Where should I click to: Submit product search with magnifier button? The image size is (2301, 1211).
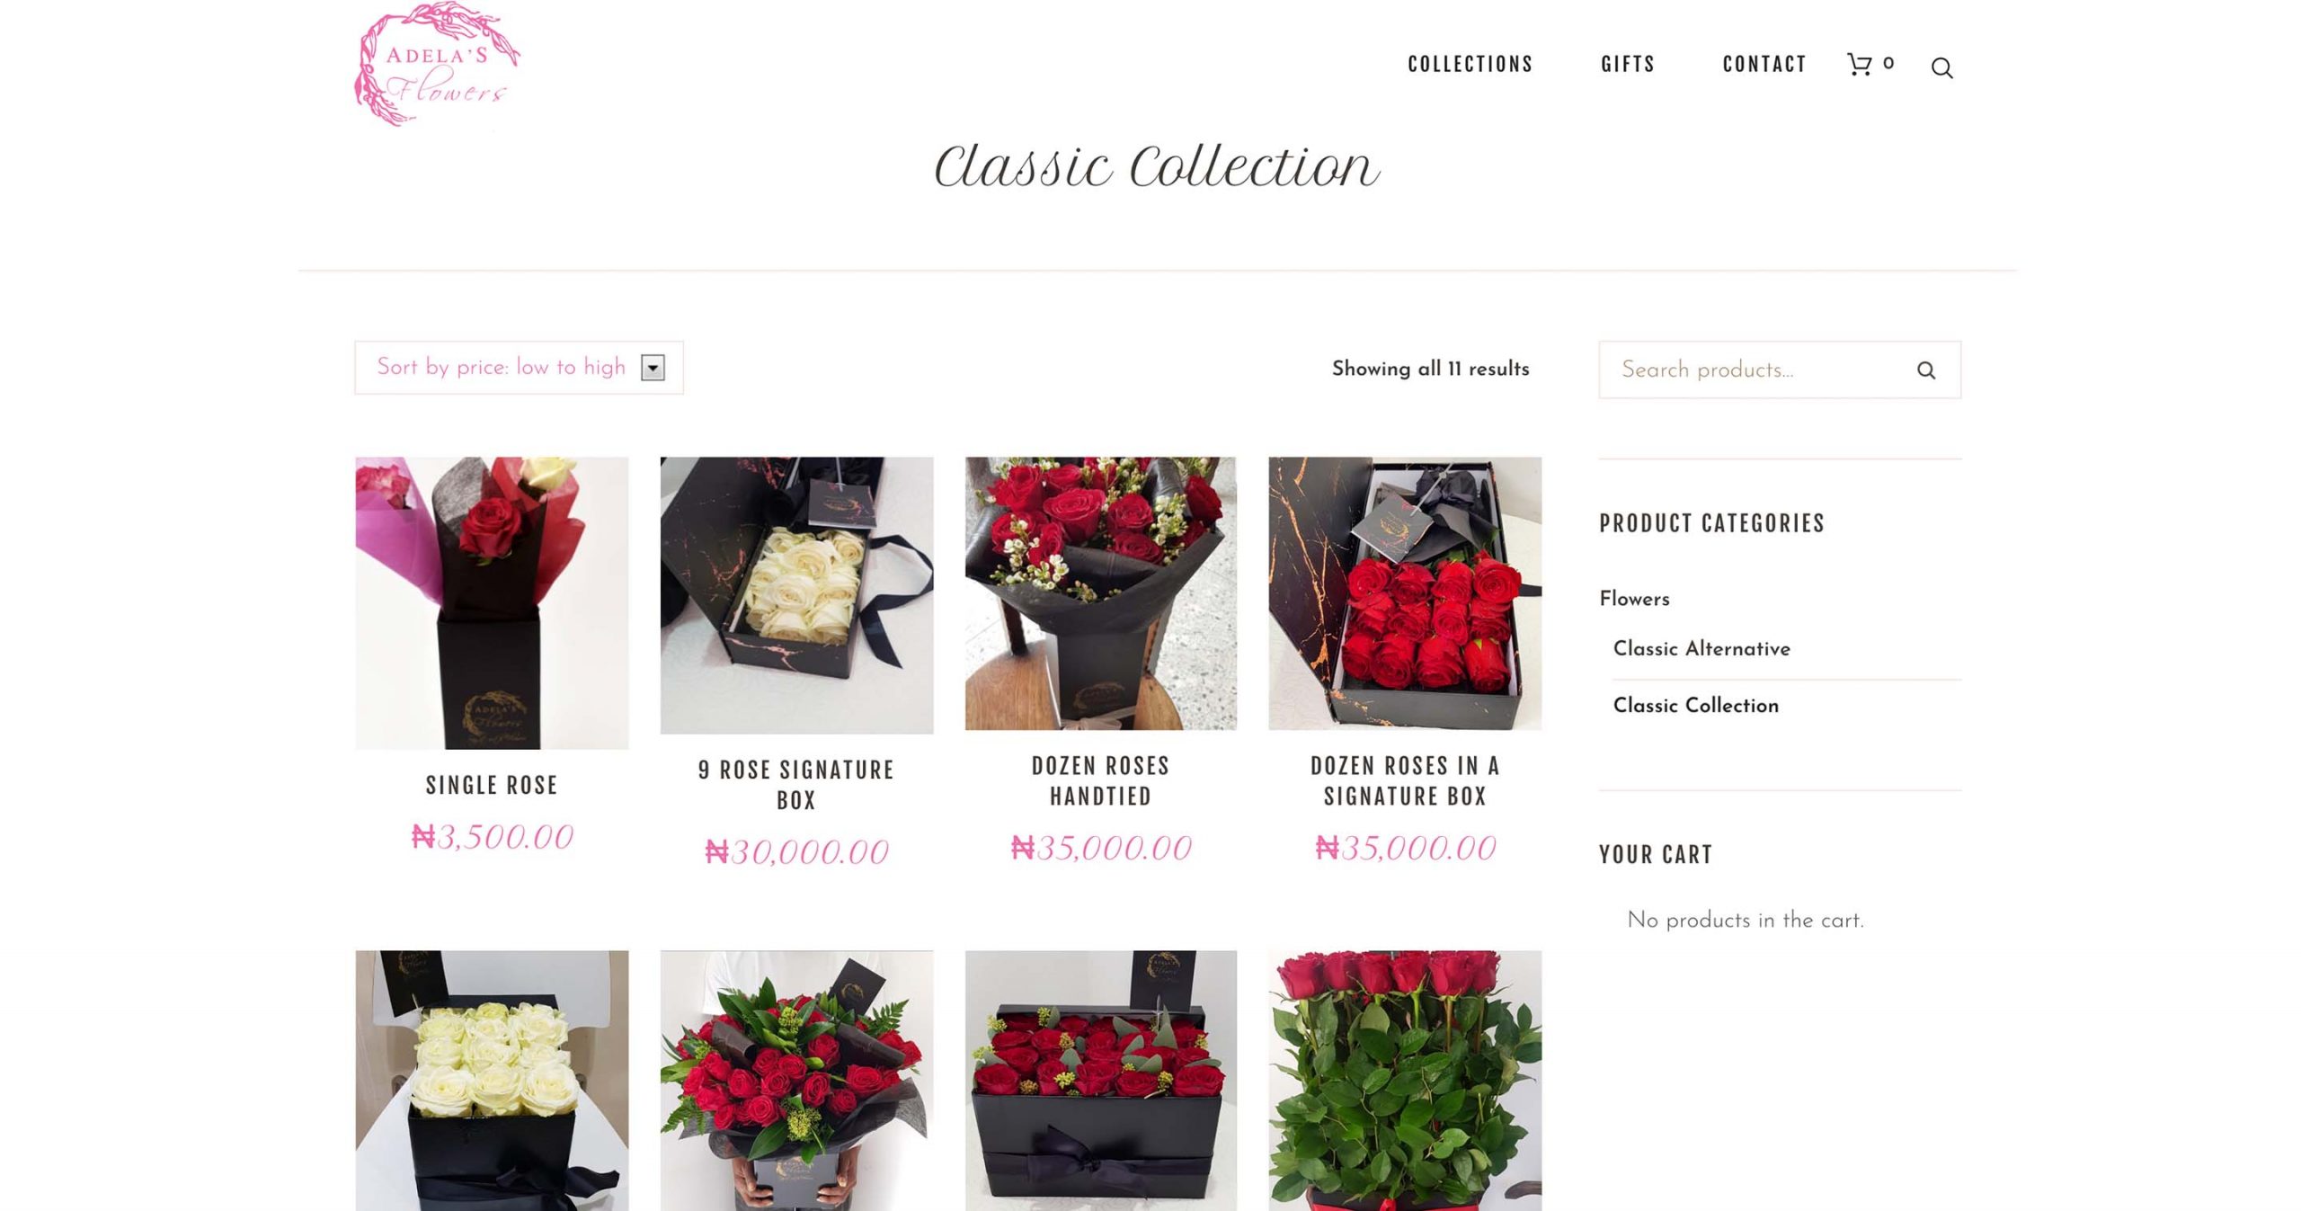[1925, 370]
